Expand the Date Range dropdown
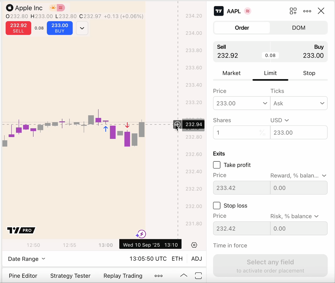Viewport: 335px width, 283px height. pos(27,259)
